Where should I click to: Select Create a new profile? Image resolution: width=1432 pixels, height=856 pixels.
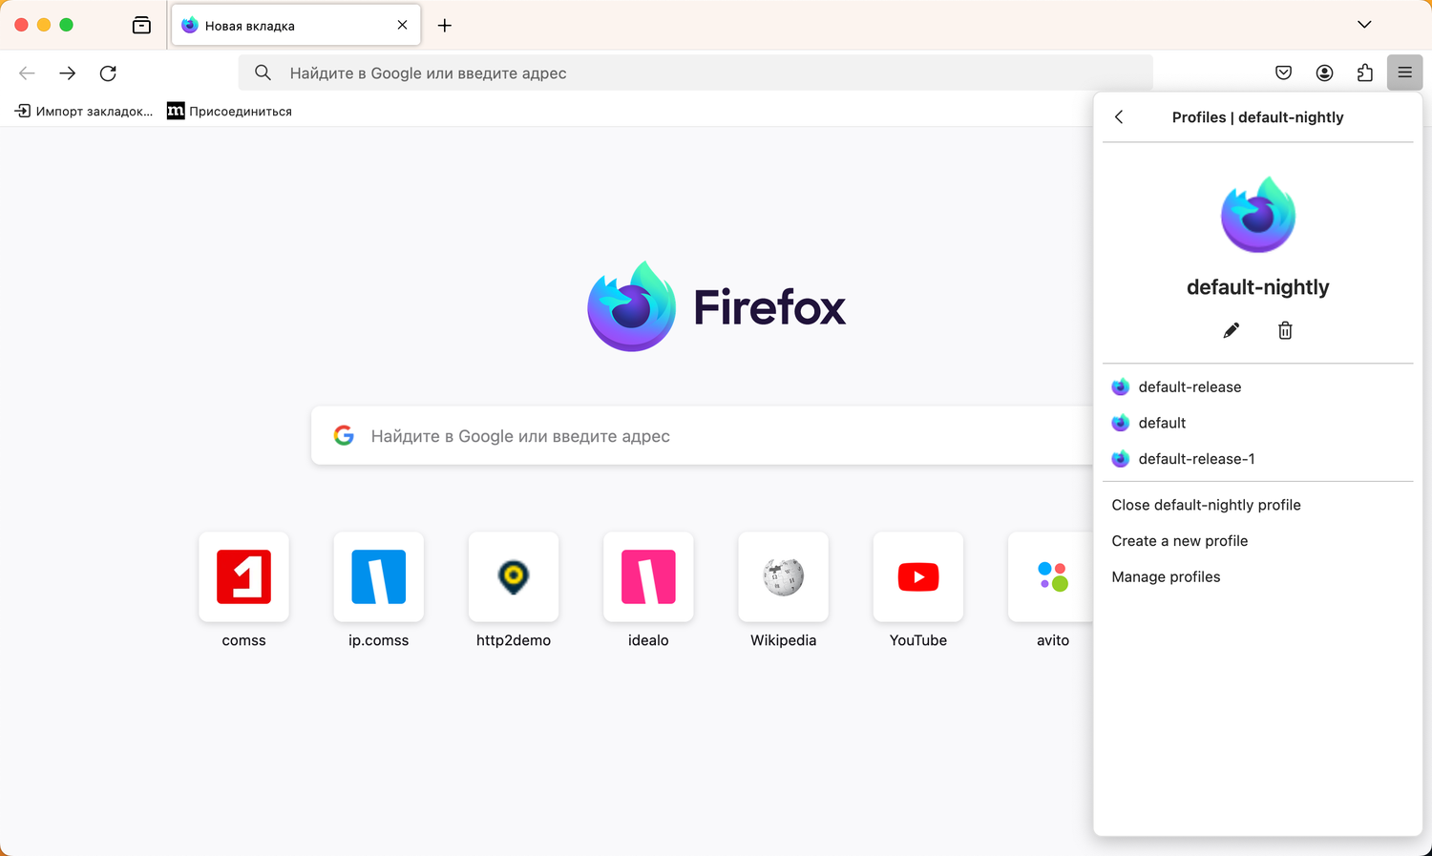(x=1258, y=541)
